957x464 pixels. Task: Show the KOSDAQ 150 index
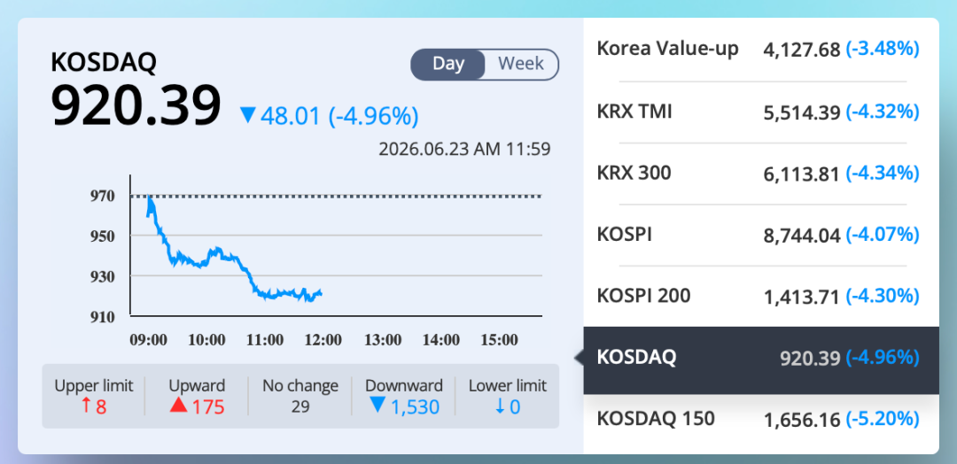coord(761,420)
